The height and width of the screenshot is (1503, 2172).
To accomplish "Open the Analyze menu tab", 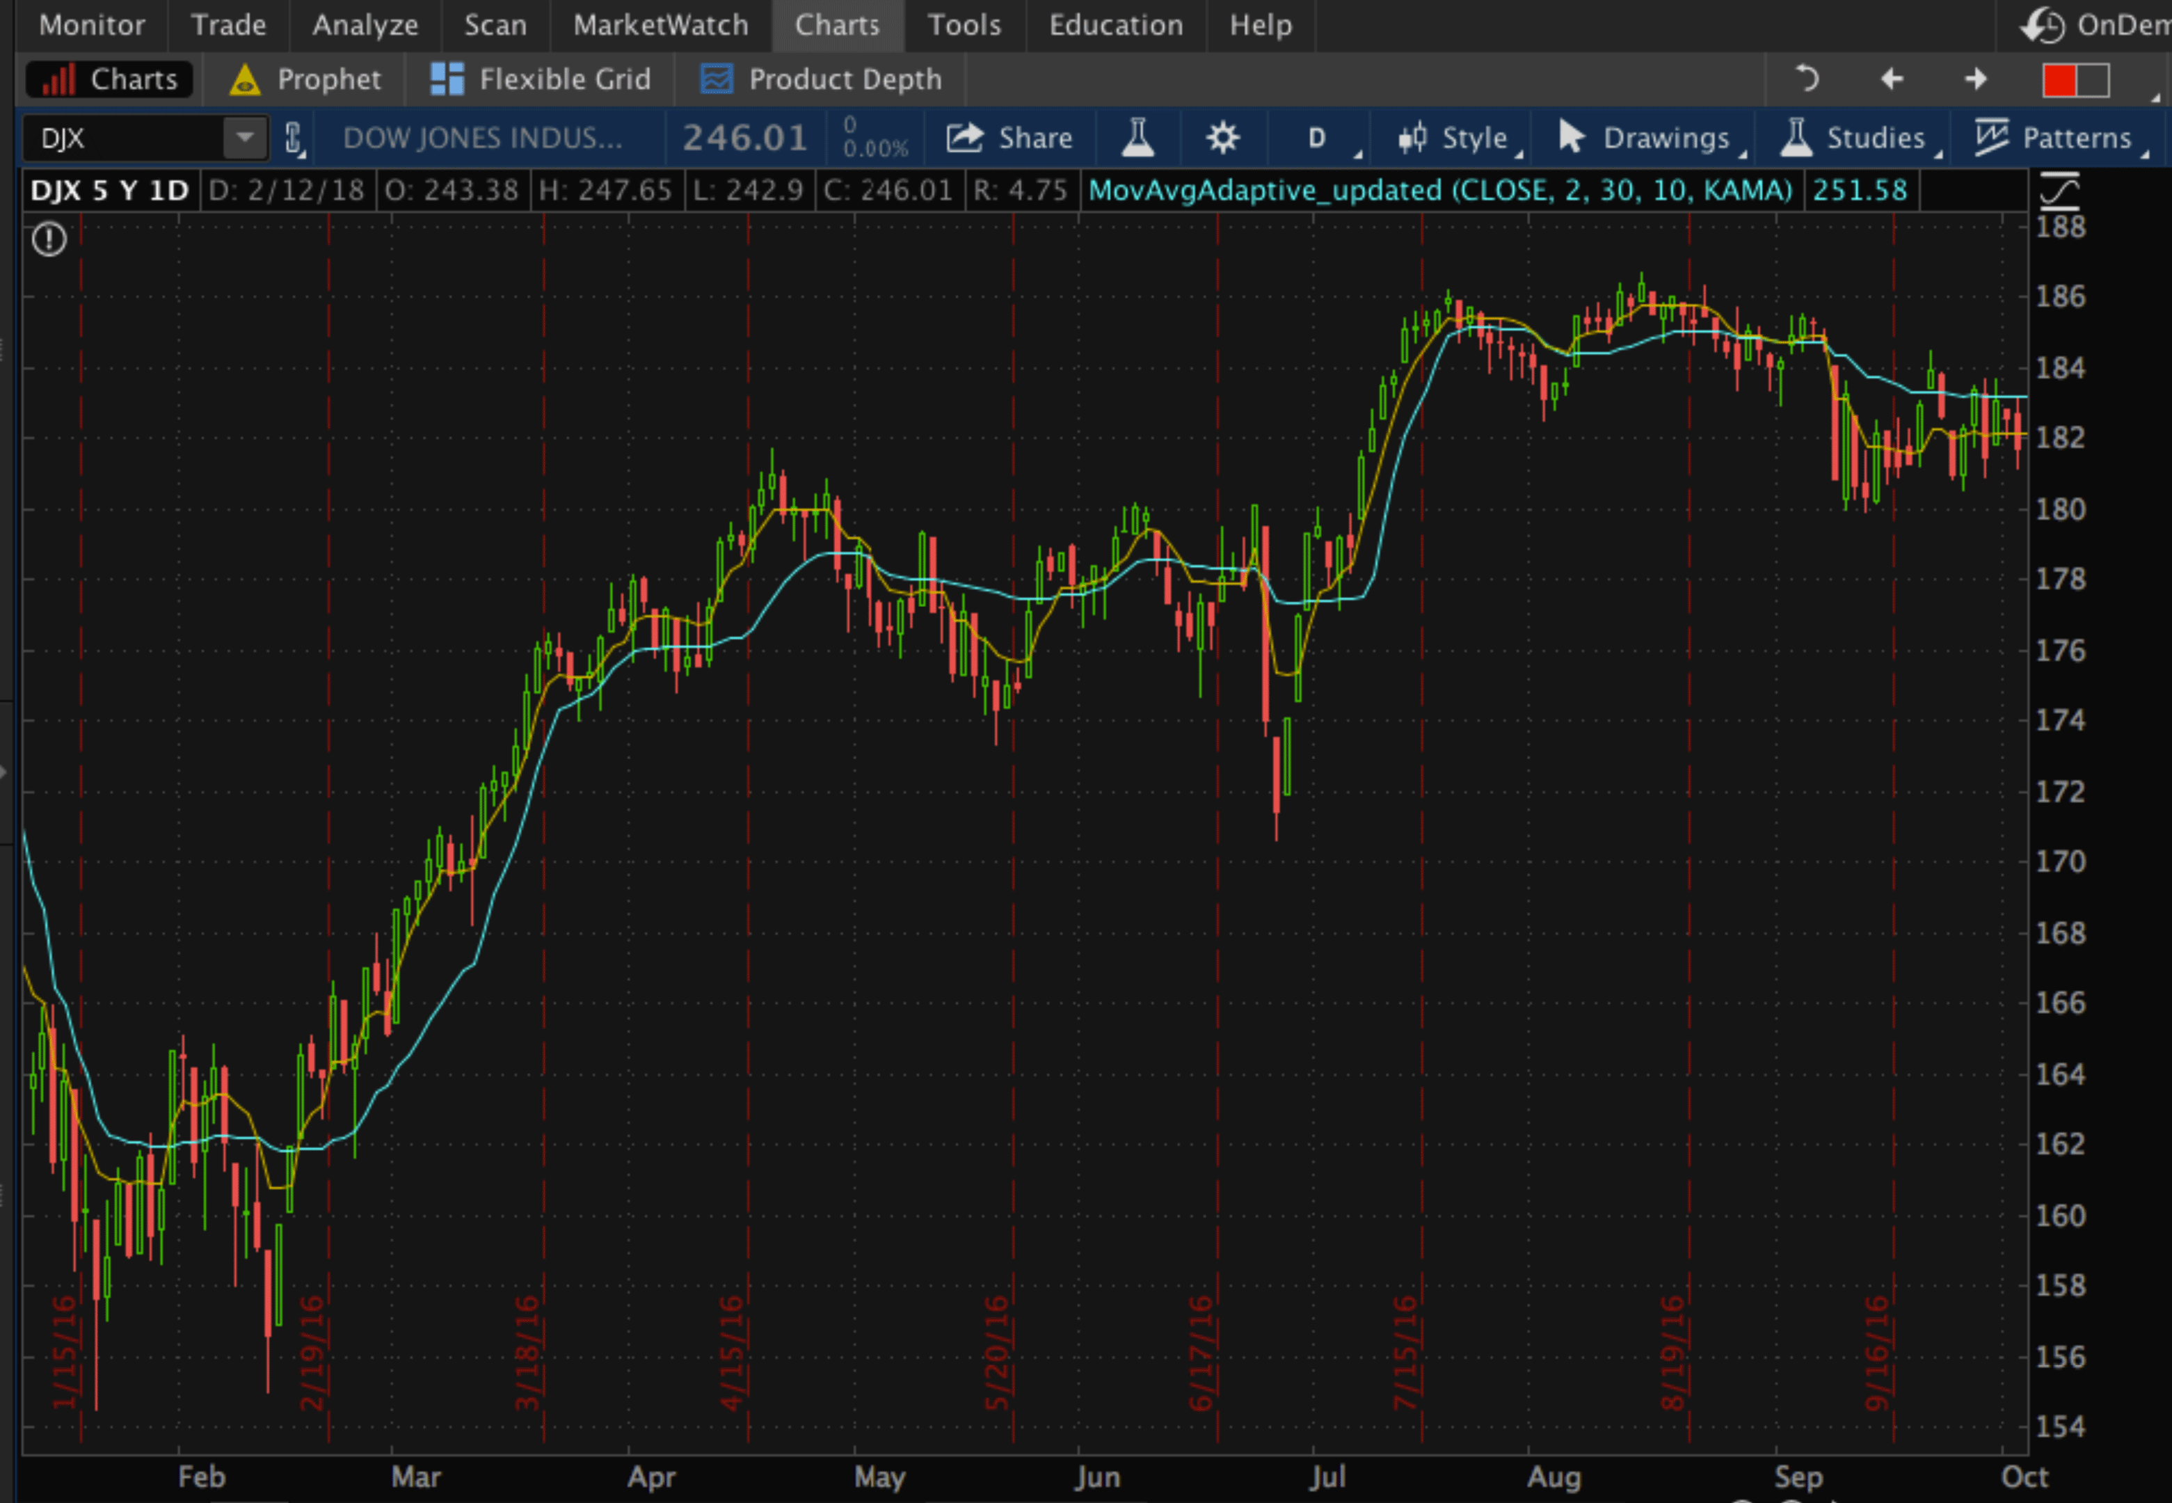I will click(x=365, y=26).
